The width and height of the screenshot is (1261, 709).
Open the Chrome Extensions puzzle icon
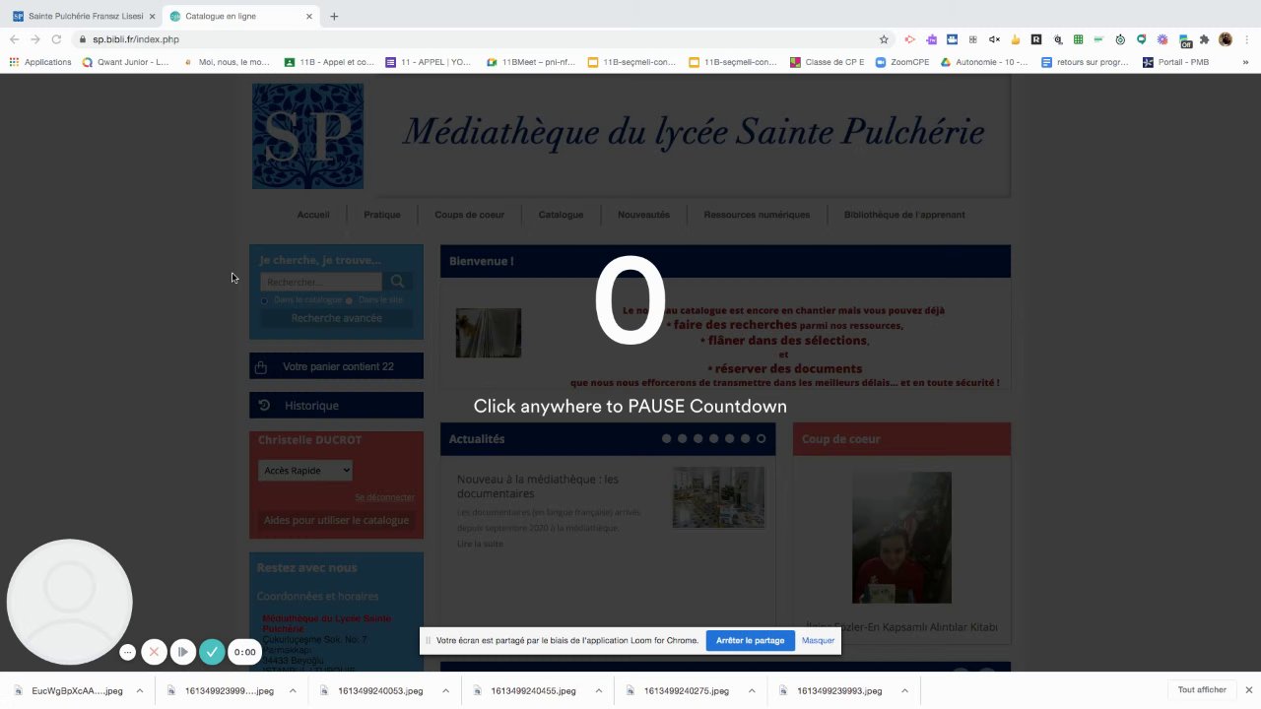coord(1204,39)
